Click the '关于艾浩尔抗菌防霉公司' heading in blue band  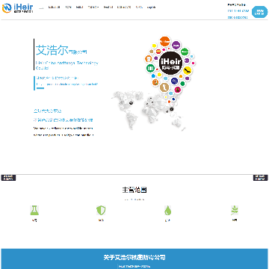134,257
